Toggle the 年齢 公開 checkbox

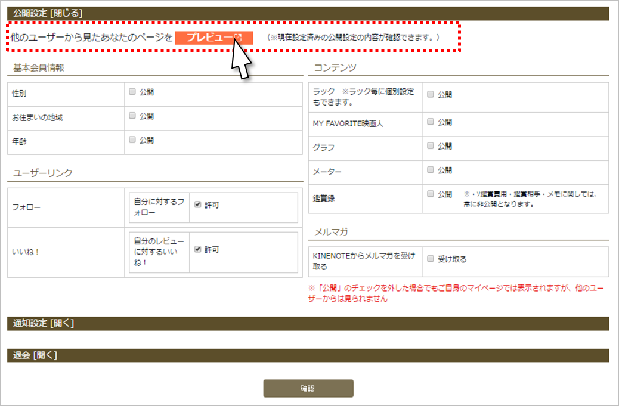click(132, 140)
